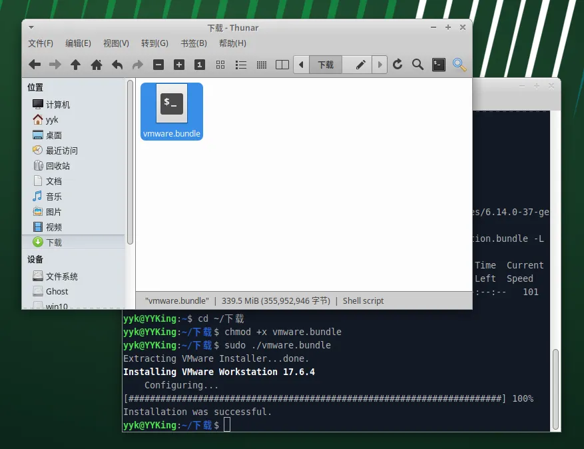Open Thunar window menu triangle in title bar
The width and height of the screenshot is (584, 449).
coord(31,27)
